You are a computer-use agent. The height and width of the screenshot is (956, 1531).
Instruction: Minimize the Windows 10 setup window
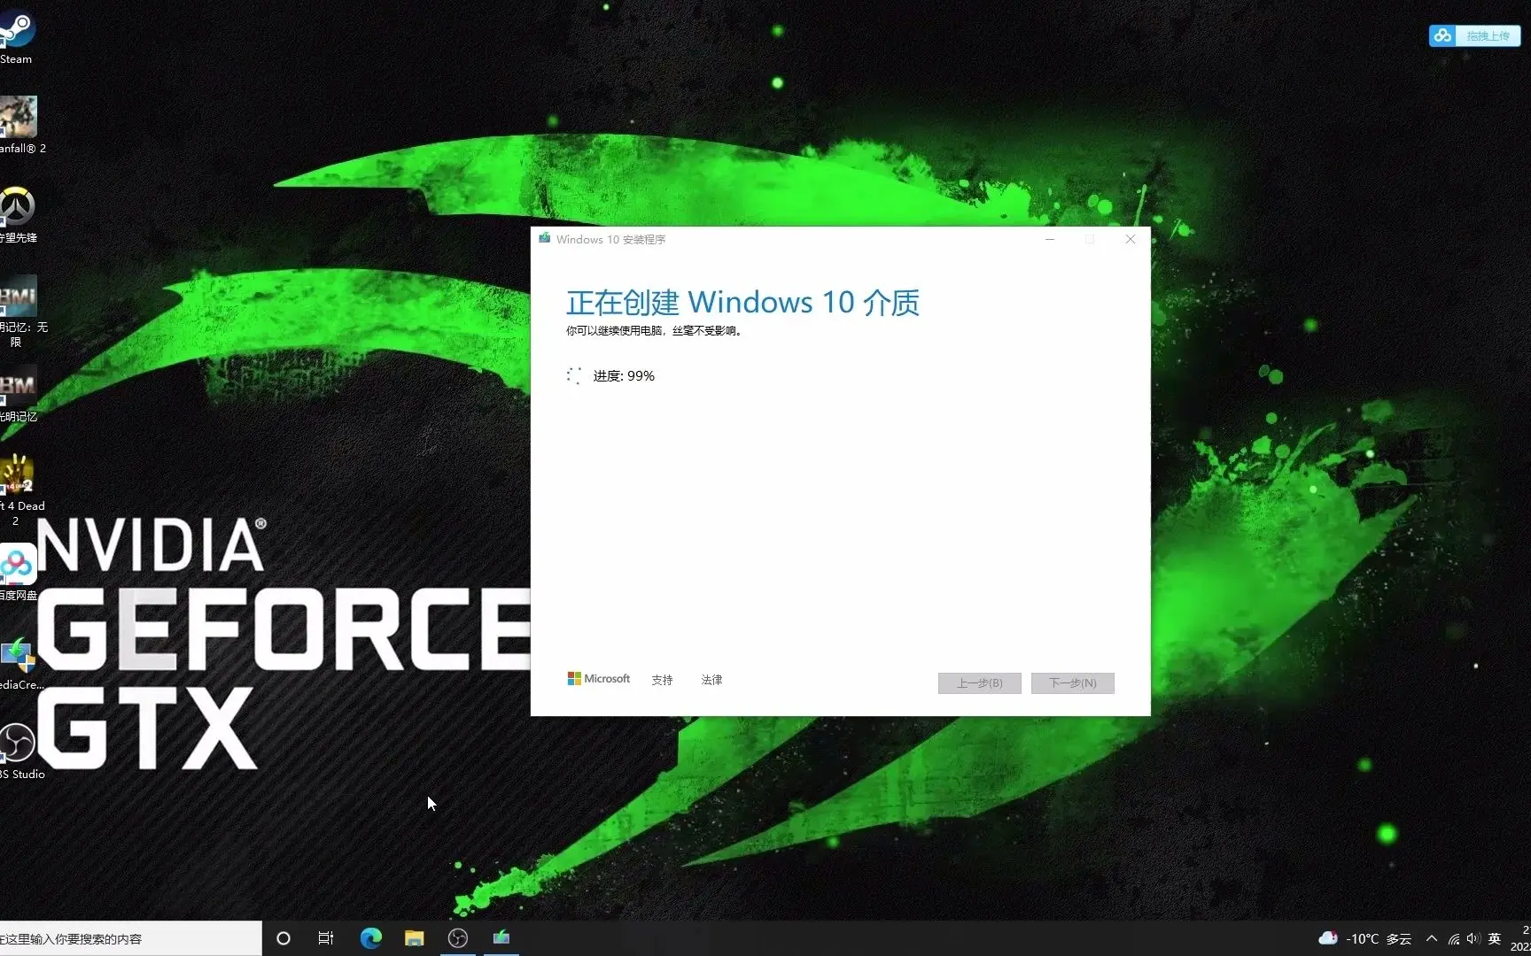click(x=1050, y=239)
